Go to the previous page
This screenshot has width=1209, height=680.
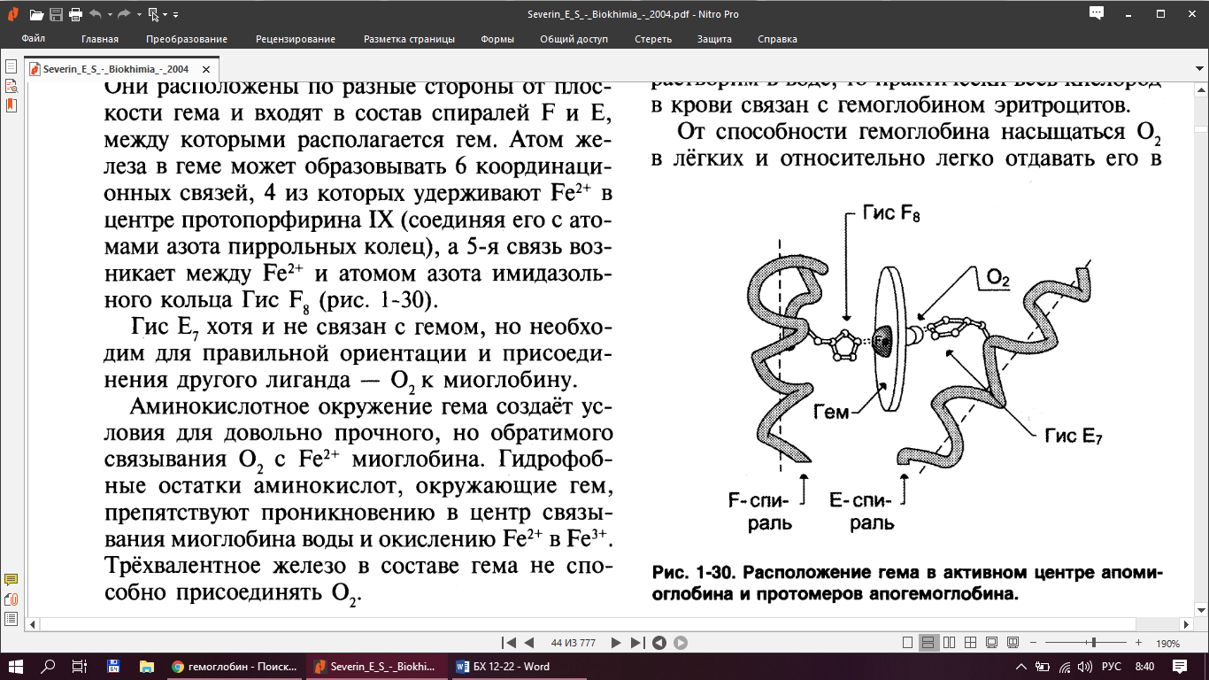coord(529,643)
